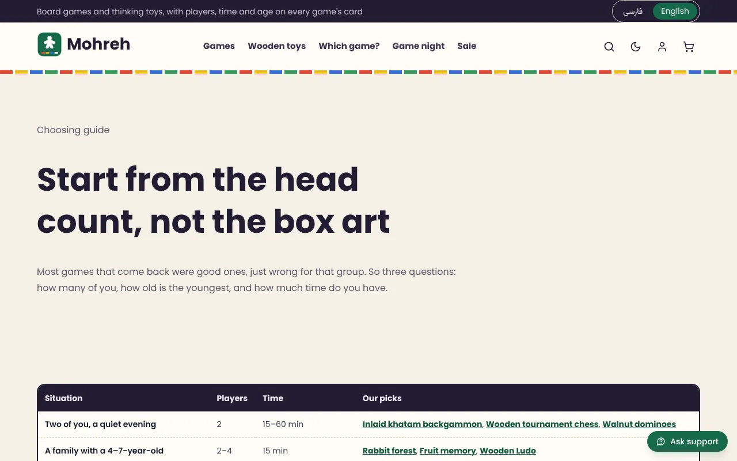This screenshot has height=461, width=737.
Task: Open Fruit memory link
Action: pyautogui.click(x=448, y=451)
